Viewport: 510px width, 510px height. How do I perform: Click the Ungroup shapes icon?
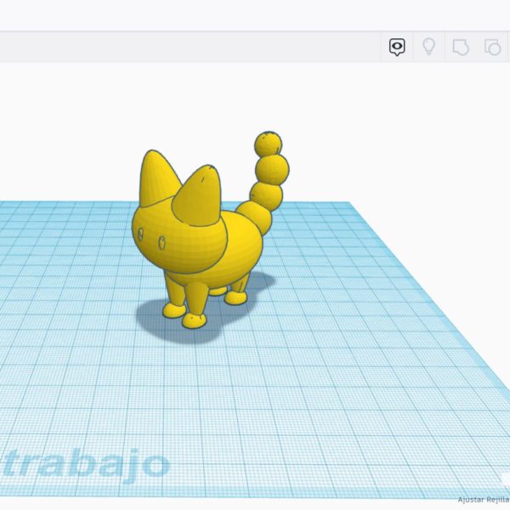click(x=492, y=47)
